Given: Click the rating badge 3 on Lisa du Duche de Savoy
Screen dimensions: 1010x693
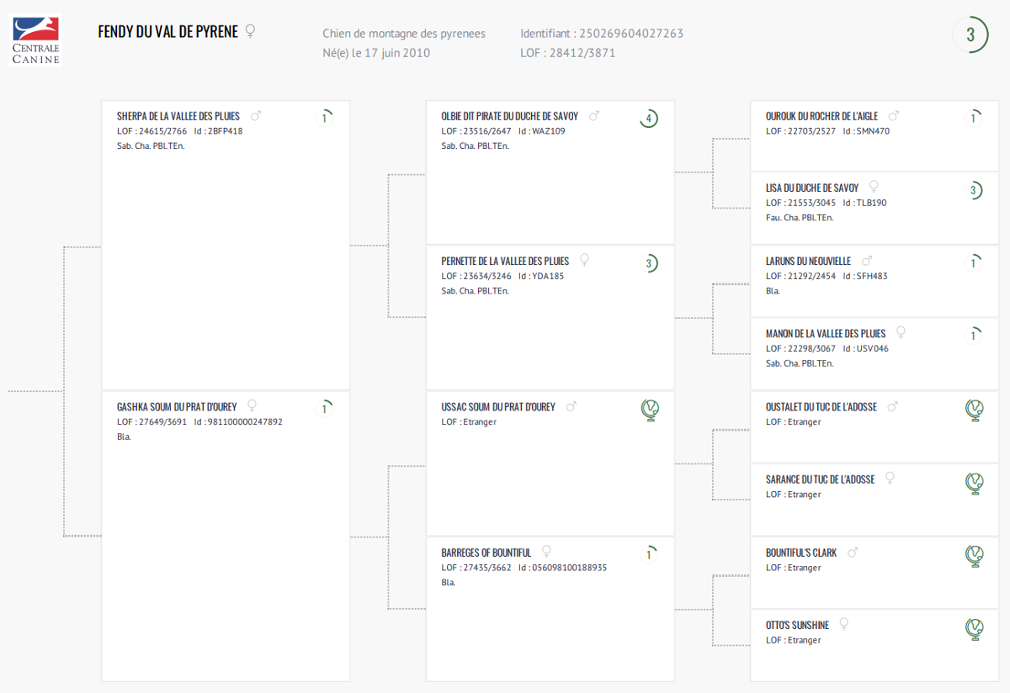Looking at the screenshot, I should click(x=973, y=190).
